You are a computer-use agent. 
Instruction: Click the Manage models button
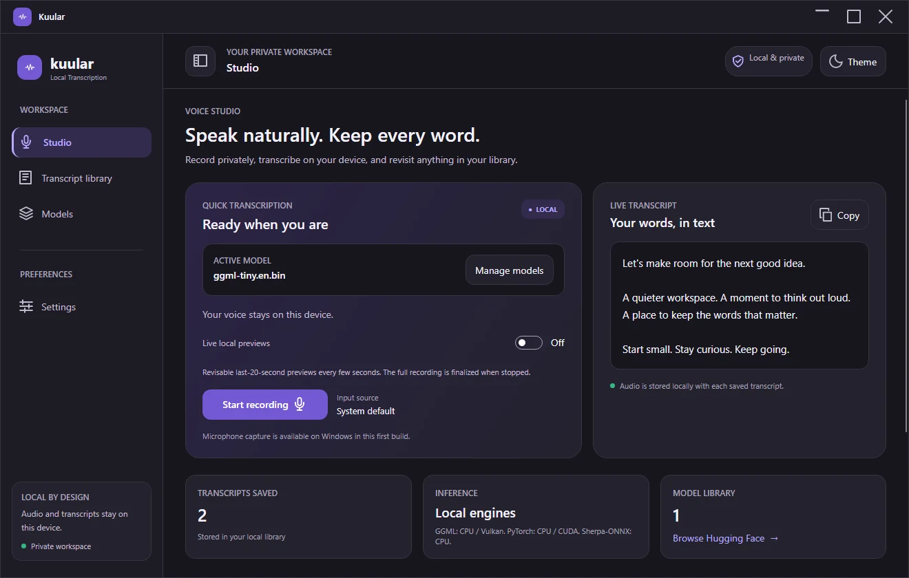[x=510, y=270]
